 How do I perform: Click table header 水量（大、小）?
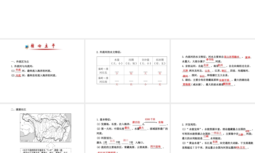tap(117, 61)
